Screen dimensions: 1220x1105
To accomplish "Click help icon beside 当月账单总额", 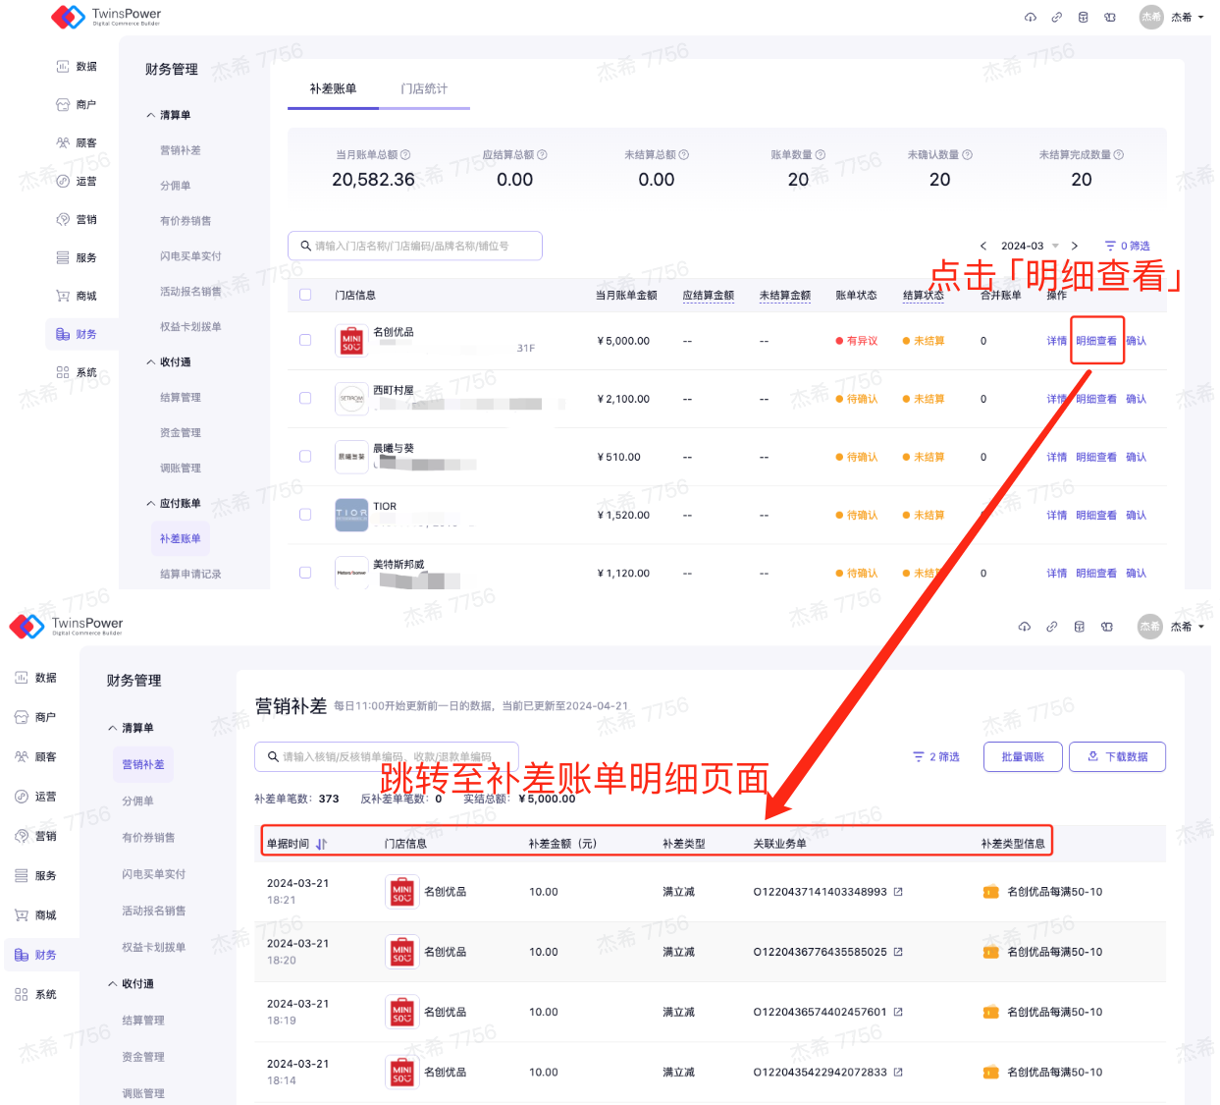I will 405,155.
